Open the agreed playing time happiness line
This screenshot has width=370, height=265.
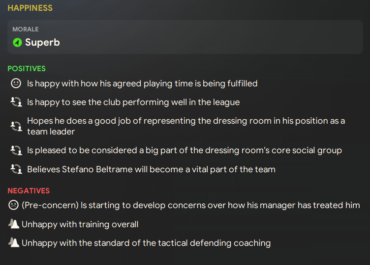click(x=142, y=83)
